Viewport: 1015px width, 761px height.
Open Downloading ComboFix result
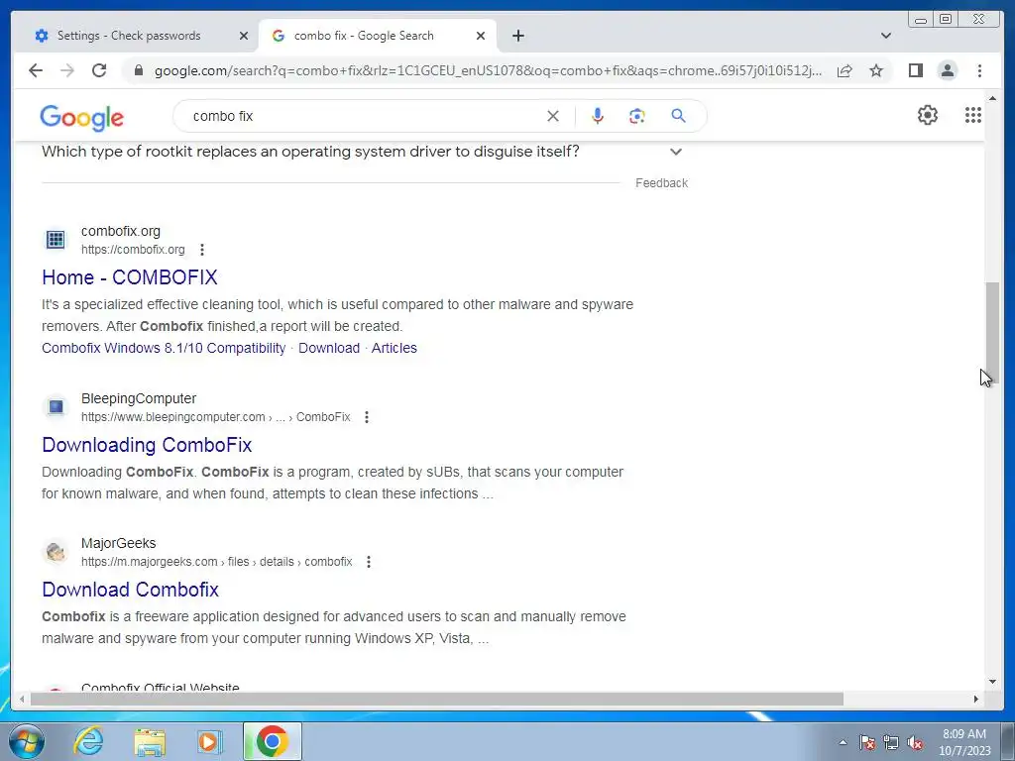pyautogui.click(x=147, y=445)
